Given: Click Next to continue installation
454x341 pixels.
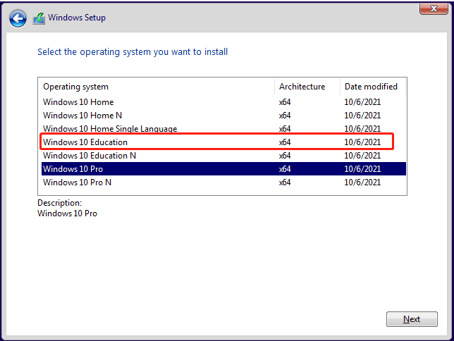Looking at the screenshot, I should pyautogui.click(x=412, y=319).
